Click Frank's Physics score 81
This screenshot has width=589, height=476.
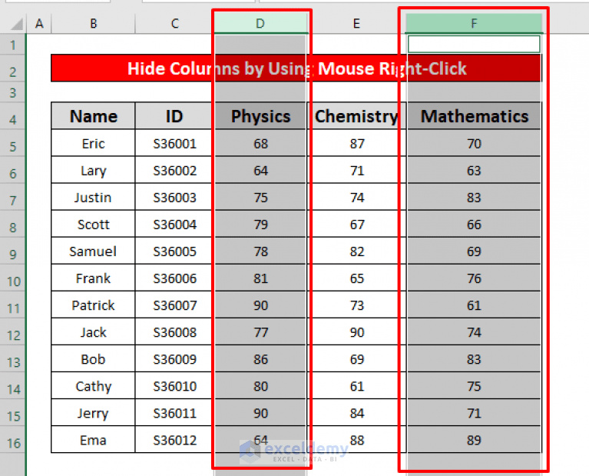click(260, 278)
